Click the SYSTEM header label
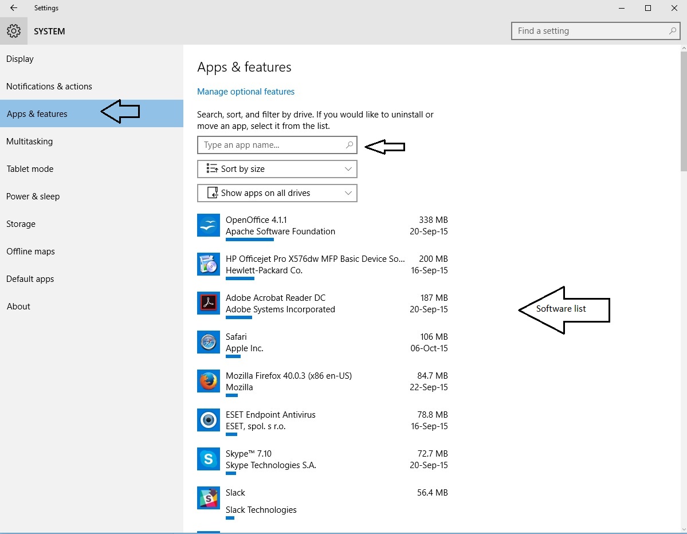This screenshot has height=534, width=687. (x=49, y=32)
